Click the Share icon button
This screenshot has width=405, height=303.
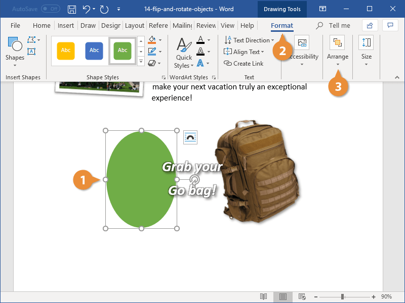(370, 25)
